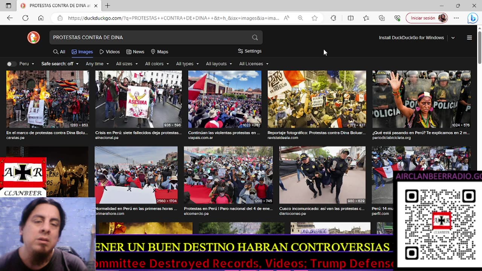482x271 pixels.
Task: Open Edge Settings and more menu
Action: point(456,18)
